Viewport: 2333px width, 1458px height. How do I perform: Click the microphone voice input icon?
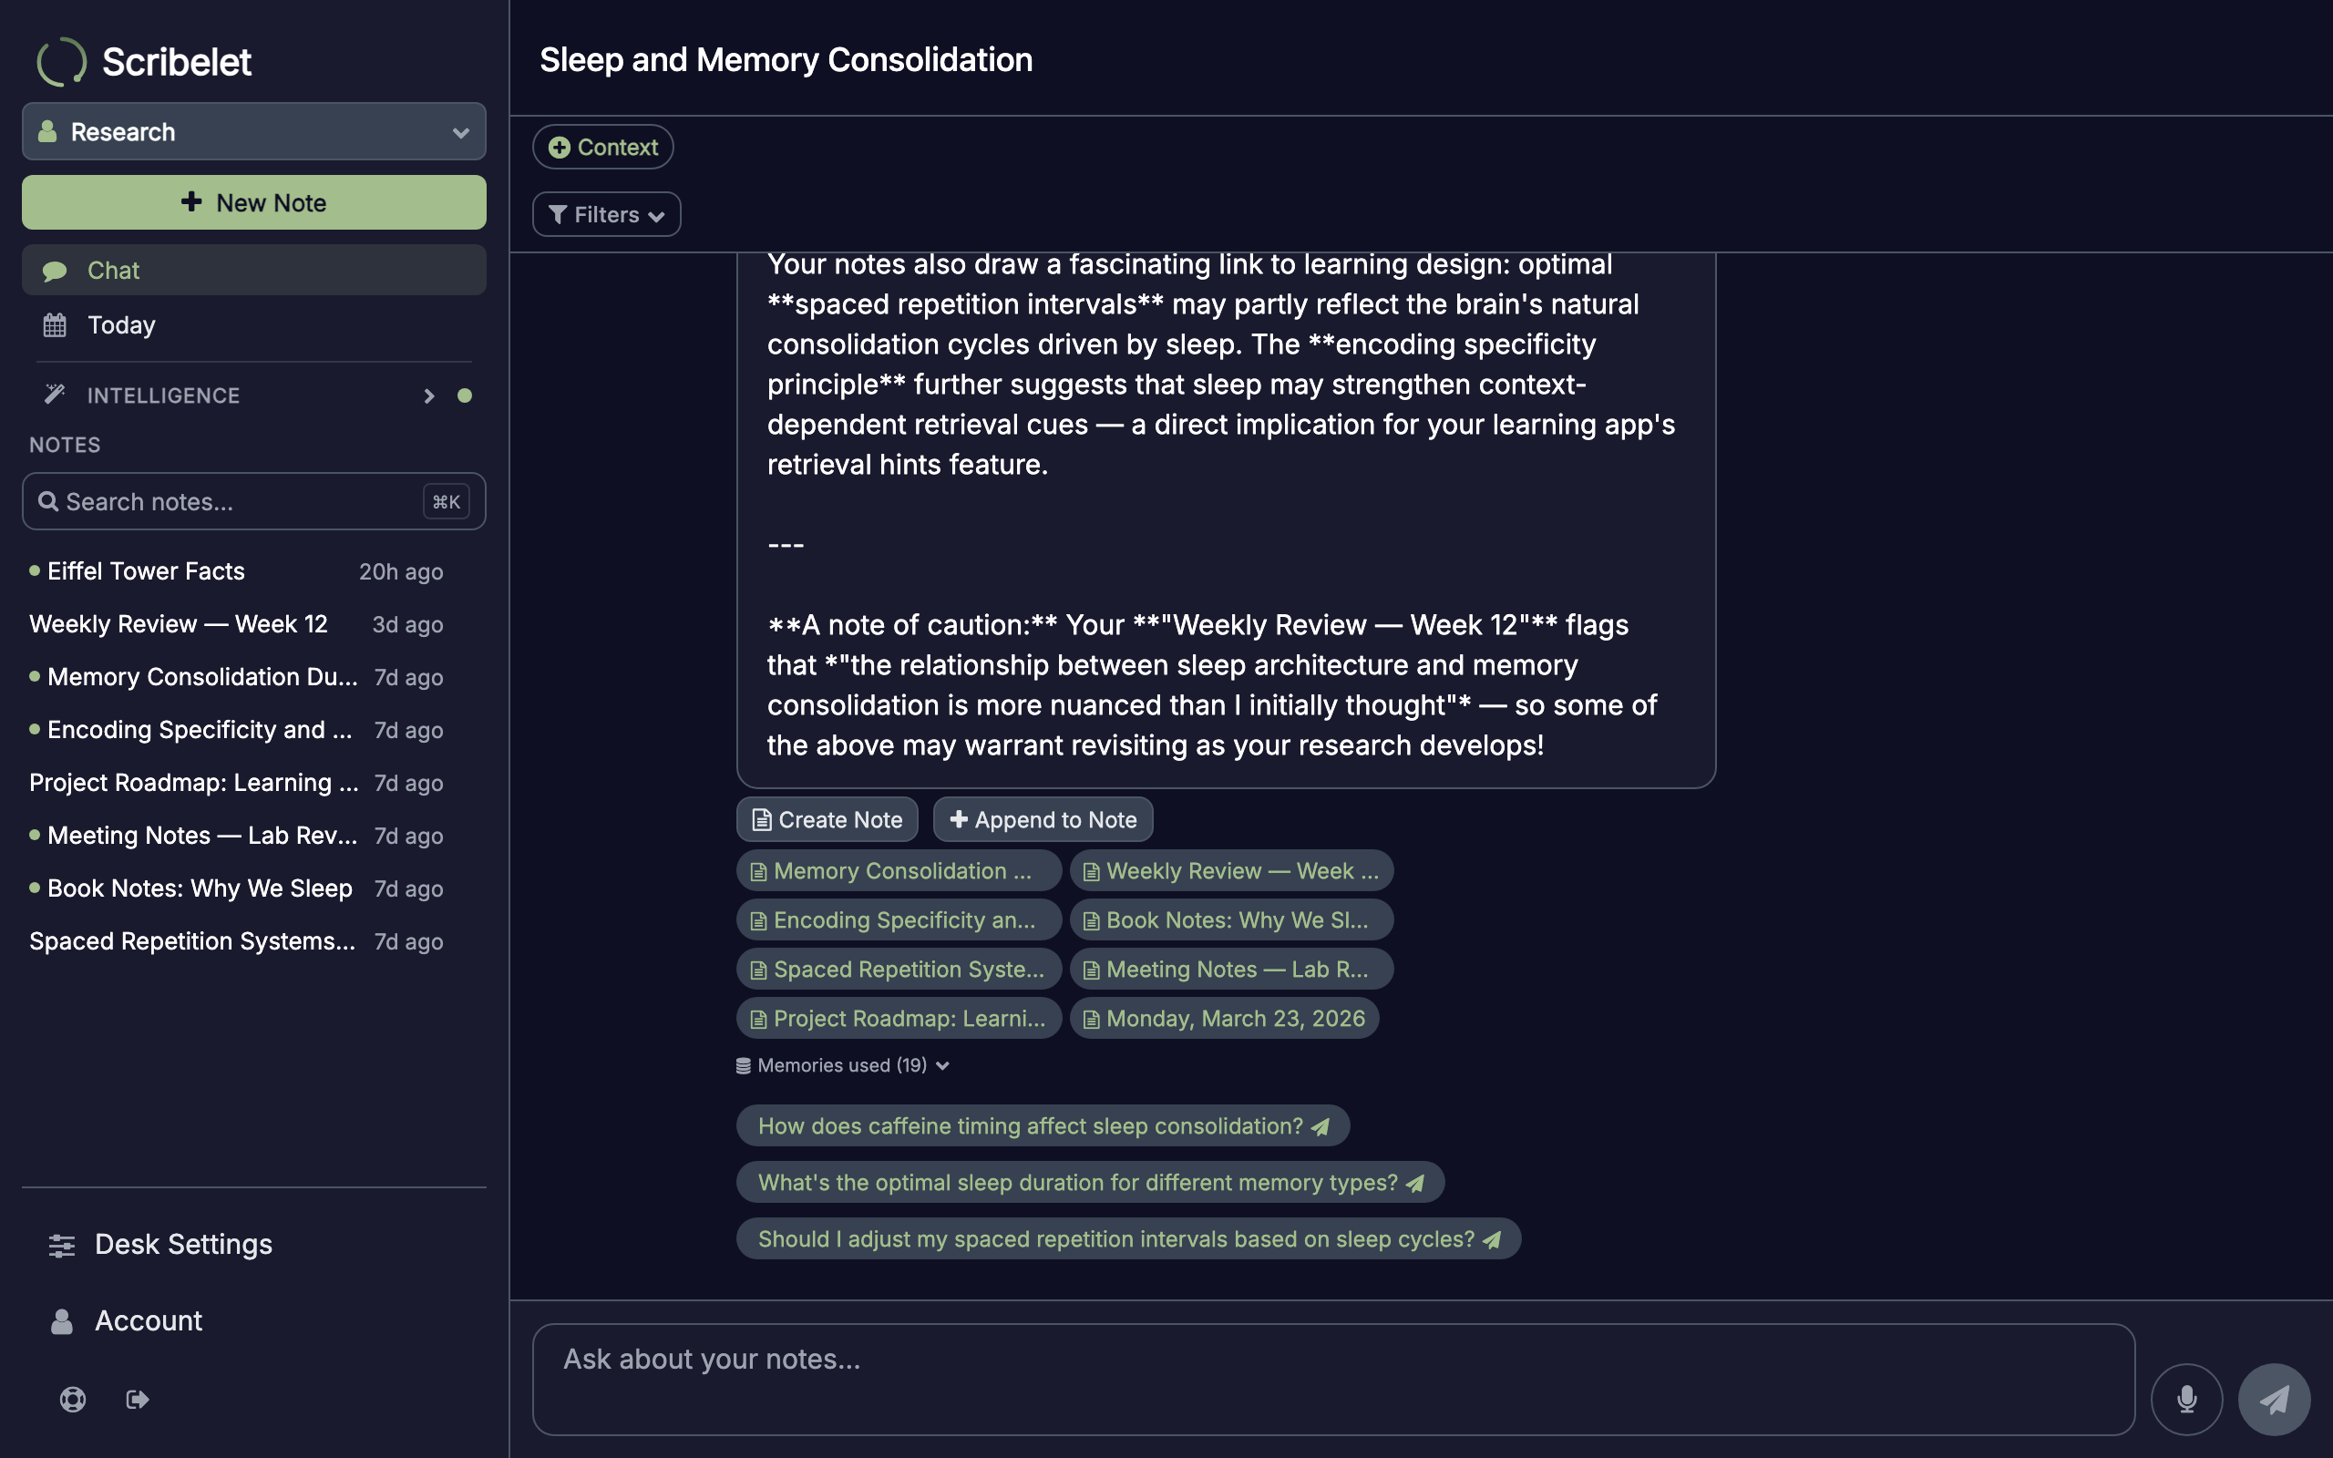pyautogui.click(x=2186, y=1398)
